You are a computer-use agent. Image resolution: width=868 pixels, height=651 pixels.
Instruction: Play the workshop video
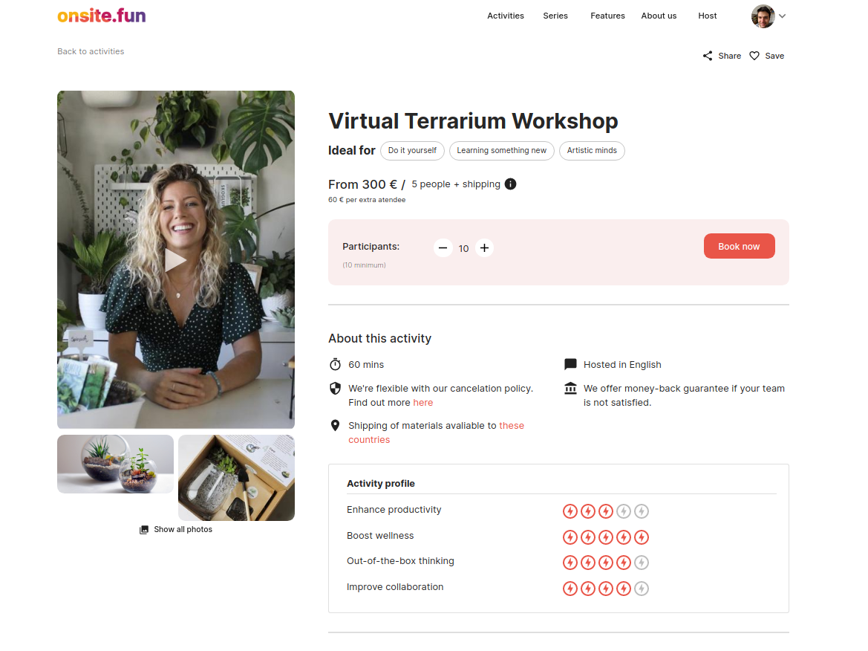point(175,260)
